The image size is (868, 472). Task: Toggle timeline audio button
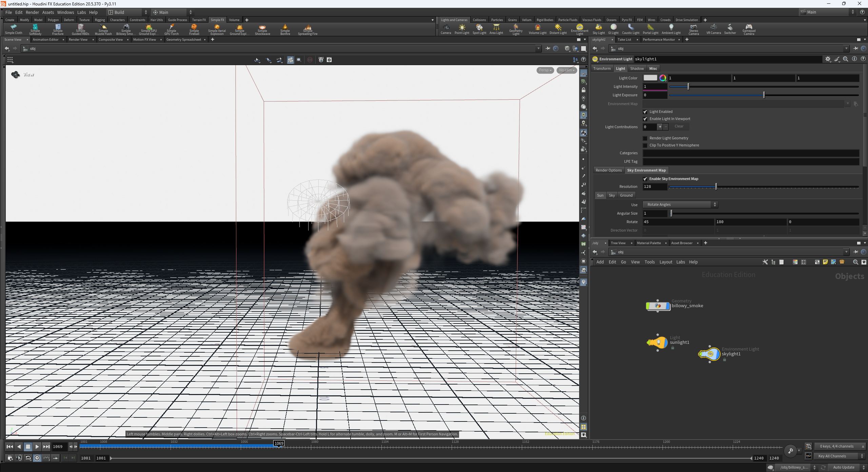19,458
